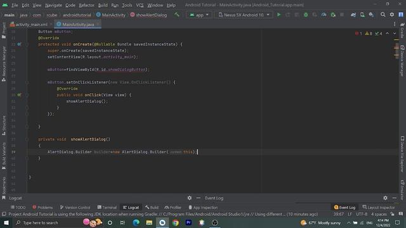Collapse the onCreate method fold marker
Screen dimensions: 406x228
pos(27,44)
